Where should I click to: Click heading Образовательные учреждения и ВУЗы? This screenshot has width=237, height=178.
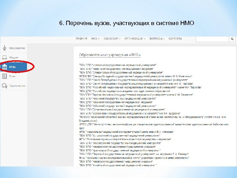(x=110, y=55)
